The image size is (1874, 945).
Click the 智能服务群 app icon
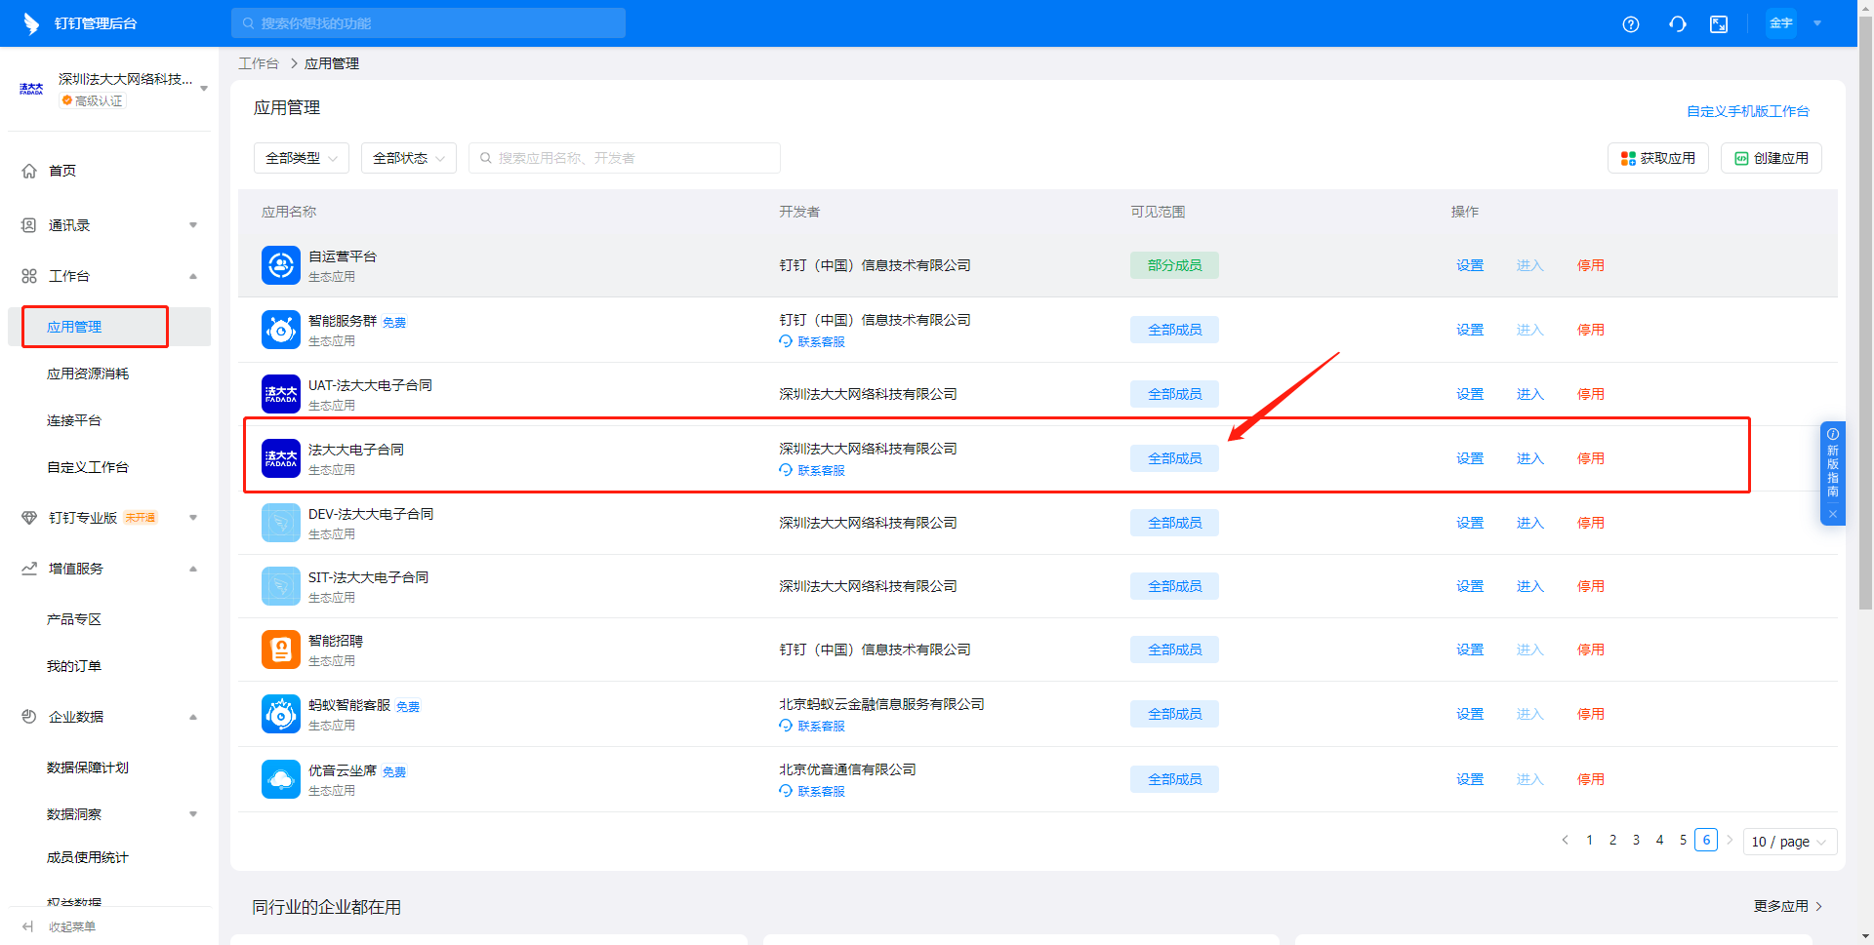click(281, 330)
